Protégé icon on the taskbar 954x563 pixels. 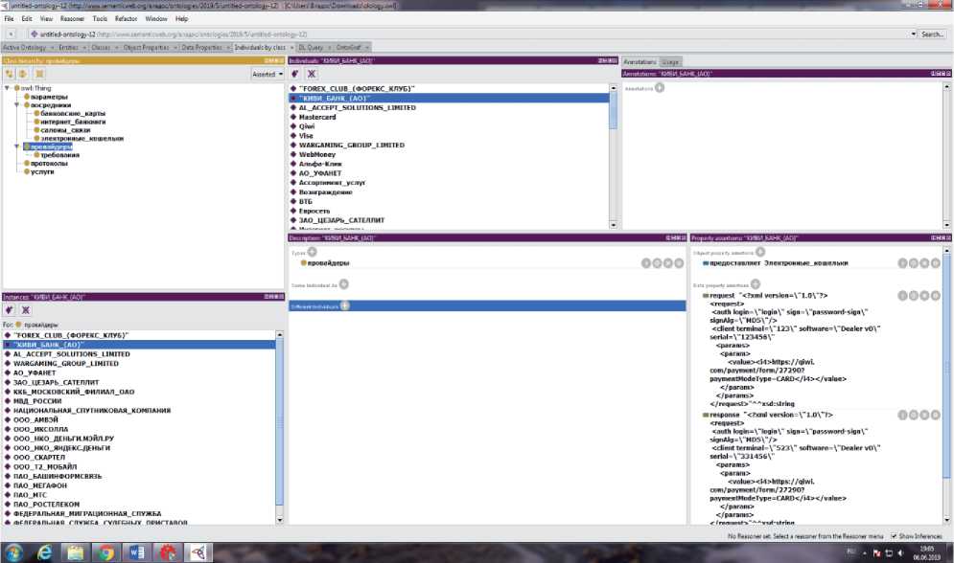point(198,552)
